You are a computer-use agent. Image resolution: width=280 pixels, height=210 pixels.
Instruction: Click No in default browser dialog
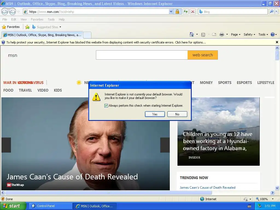point(177,114)
